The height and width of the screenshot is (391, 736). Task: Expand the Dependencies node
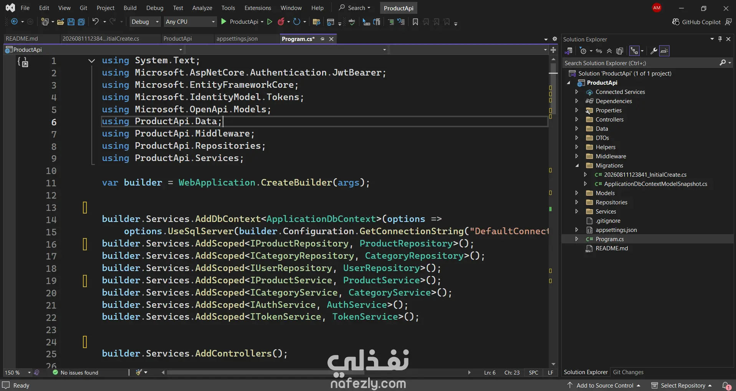point(577,101)
